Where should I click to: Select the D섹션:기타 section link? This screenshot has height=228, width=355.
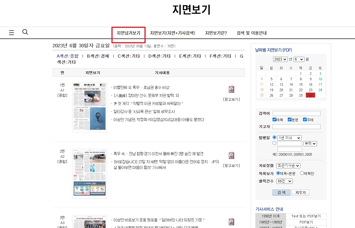click(x=160, y=56)
